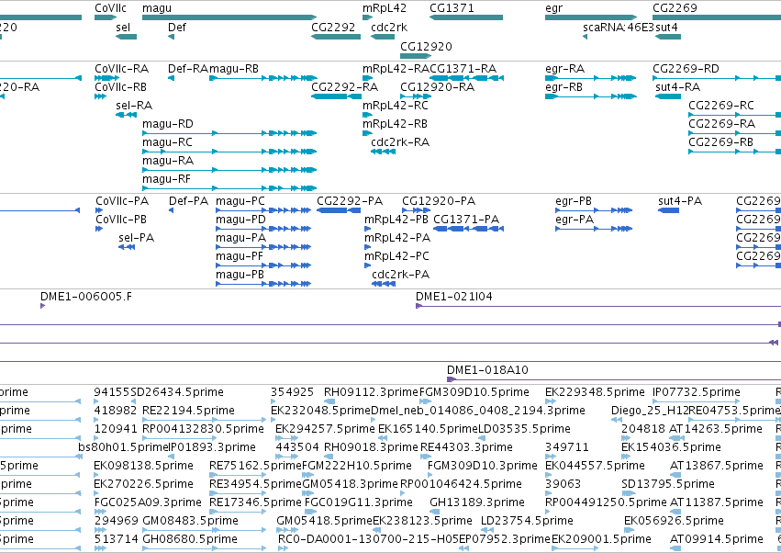This screenshot has height=553, width=781.
Task: Select protein CoVIIc-PA
Action: 122,201
